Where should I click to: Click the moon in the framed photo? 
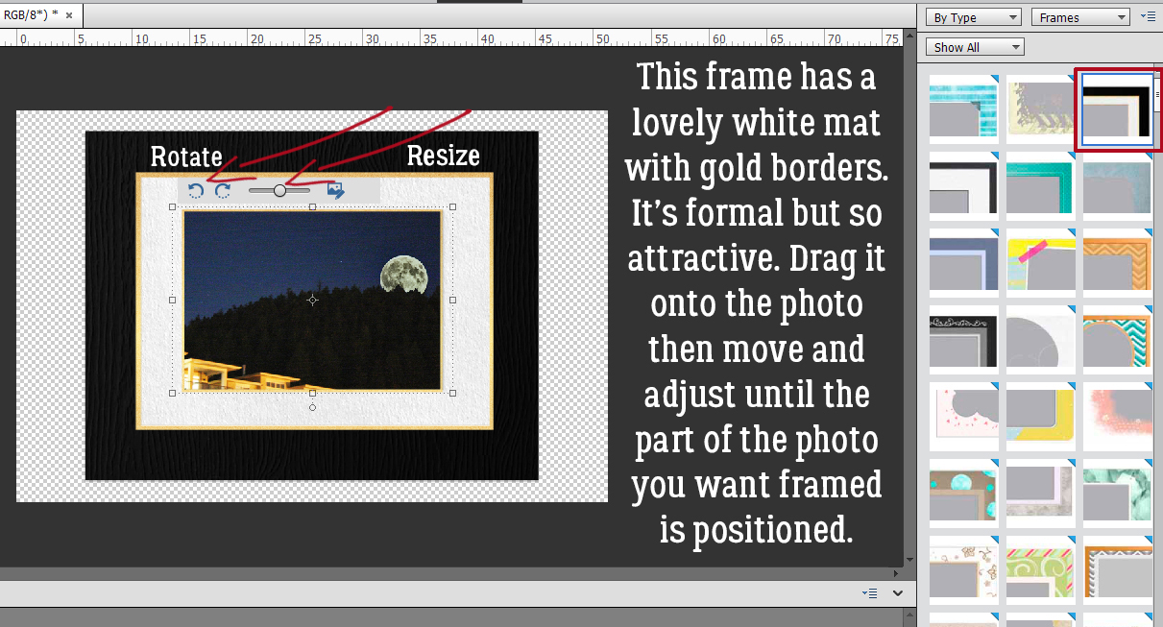pyautogui.click(x=404, y=275)
